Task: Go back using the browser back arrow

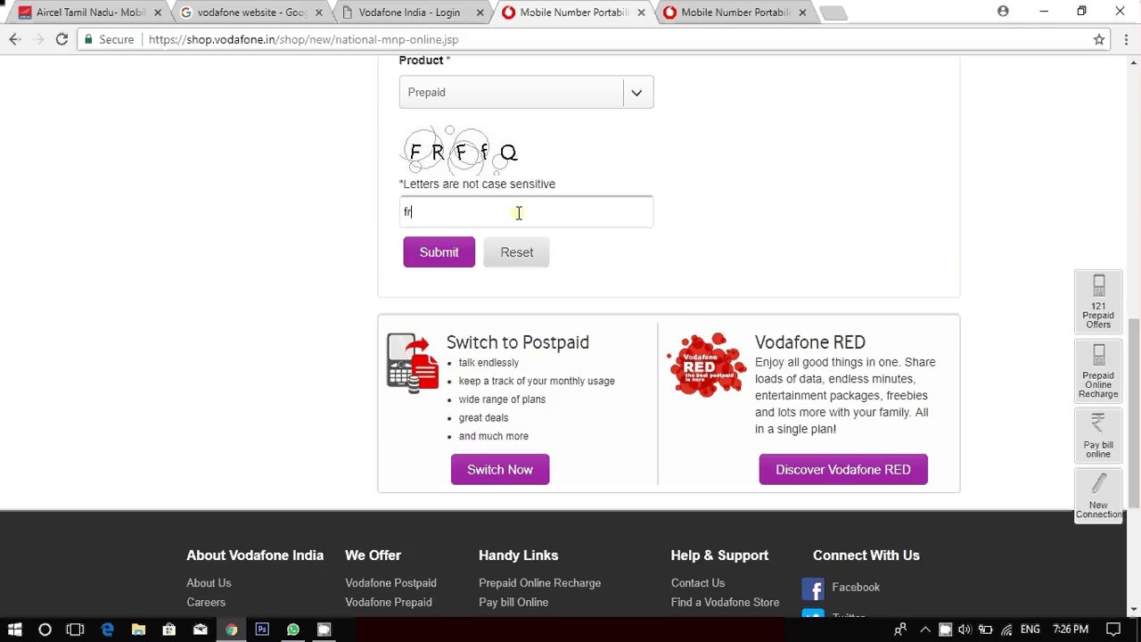Action: (x=15, y=39)
